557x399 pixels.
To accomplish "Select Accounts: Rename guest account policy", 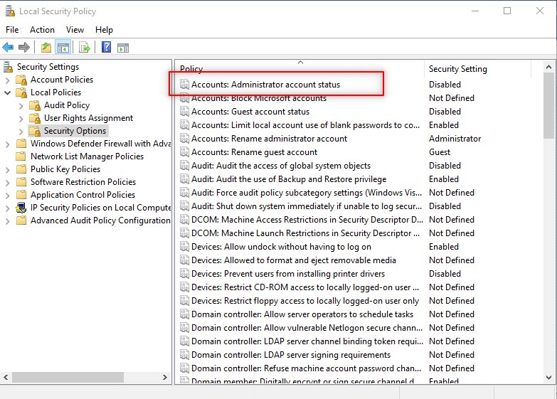I will click(254, 152).
